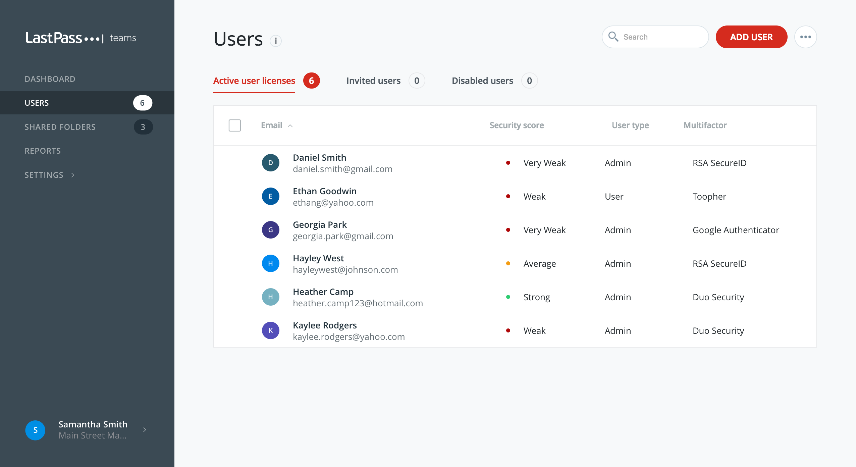Toggle the select-all users checkbox
The image size is (856, 467).
pos(234,125)
